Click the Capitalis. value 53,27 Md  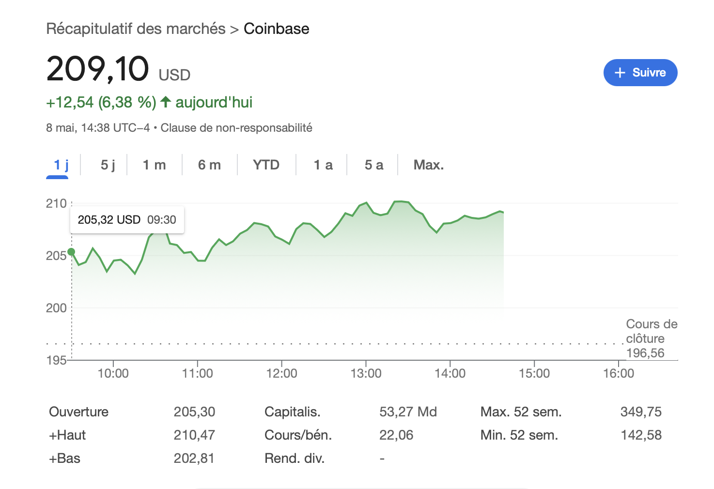click(x=408, y=412)
